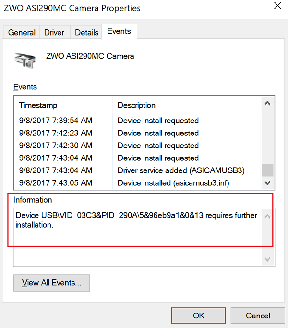Close the Camera Properties dialog

[x=277, y=6]
